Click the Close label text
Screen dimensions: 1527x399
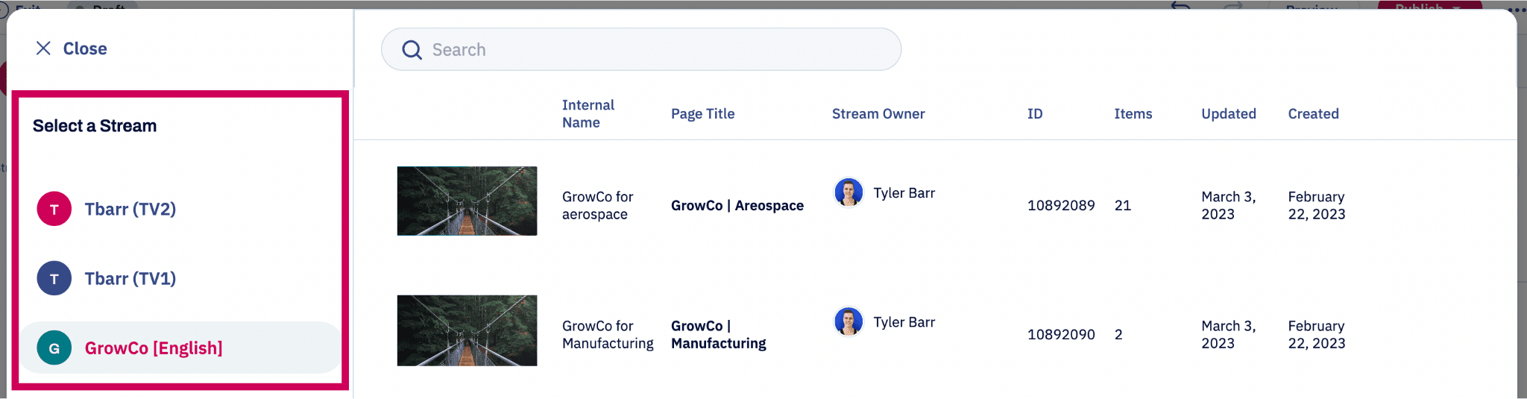click(x=85, y=48)
